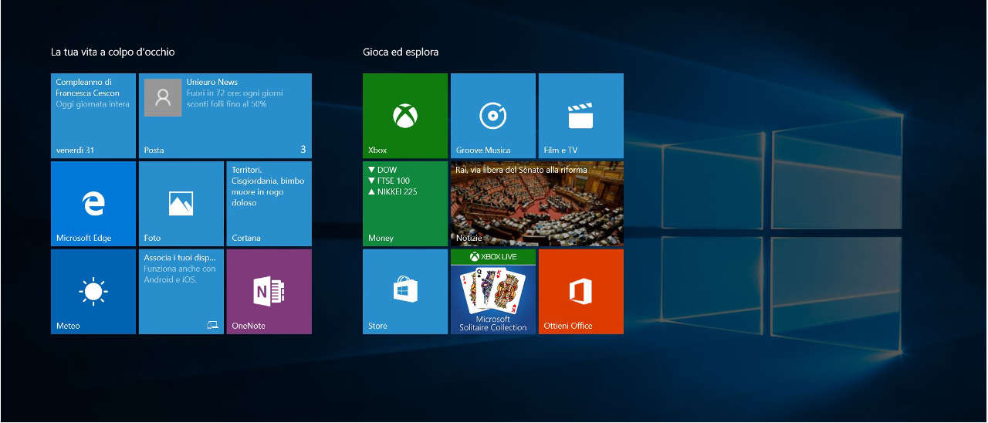Image resolution: width=988 pixels, height=423 pixels.
Task: Click the Unieuro News sender avatar
Action: 163,97
